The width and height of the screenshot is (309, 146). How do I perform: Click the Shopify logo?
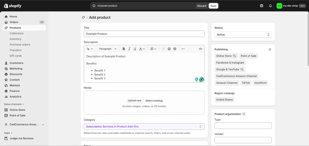coord(13,6)
